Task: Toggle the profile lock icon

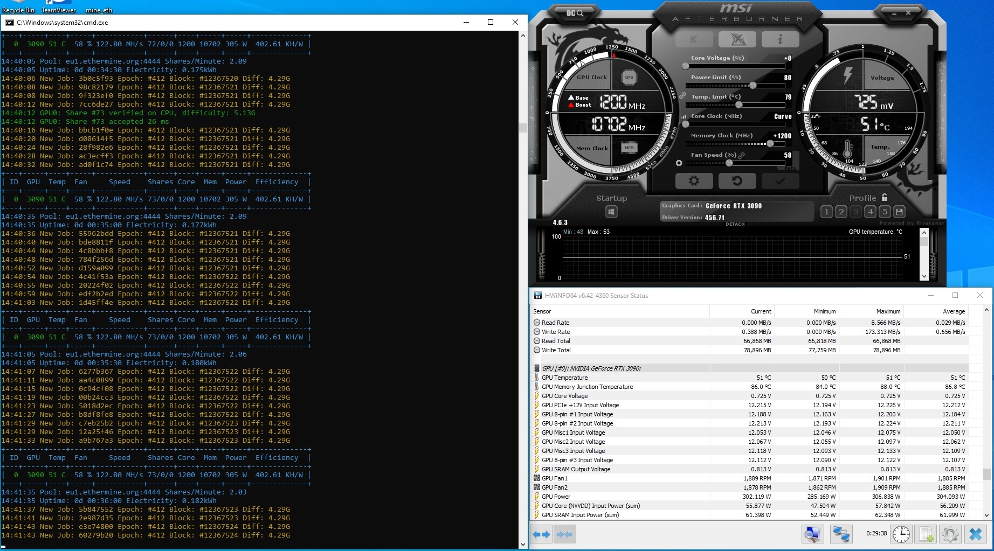Action: (x=884, y=197)
